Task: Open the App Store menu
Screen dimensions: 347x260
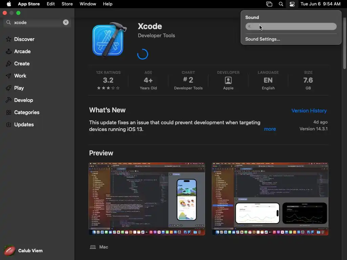Action: click(x=29, y=4)
